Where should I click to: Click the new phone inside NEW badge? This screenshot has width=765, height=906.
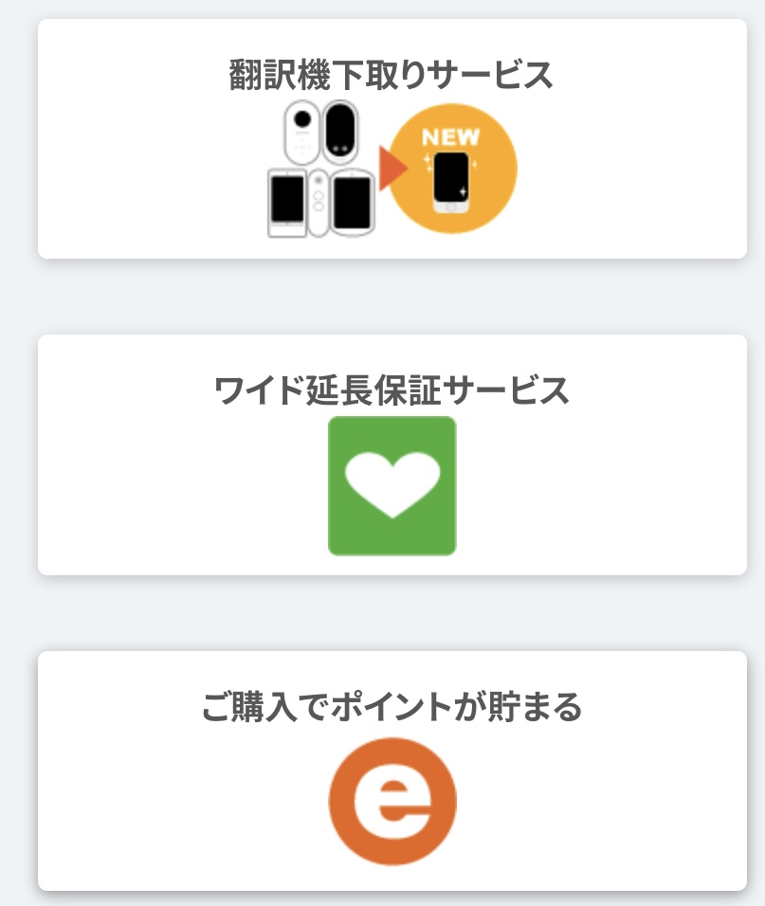(x=451, y=183)
